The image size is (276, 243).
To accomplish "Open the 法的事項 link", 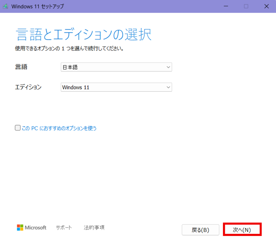I will [x=94, y=228].
